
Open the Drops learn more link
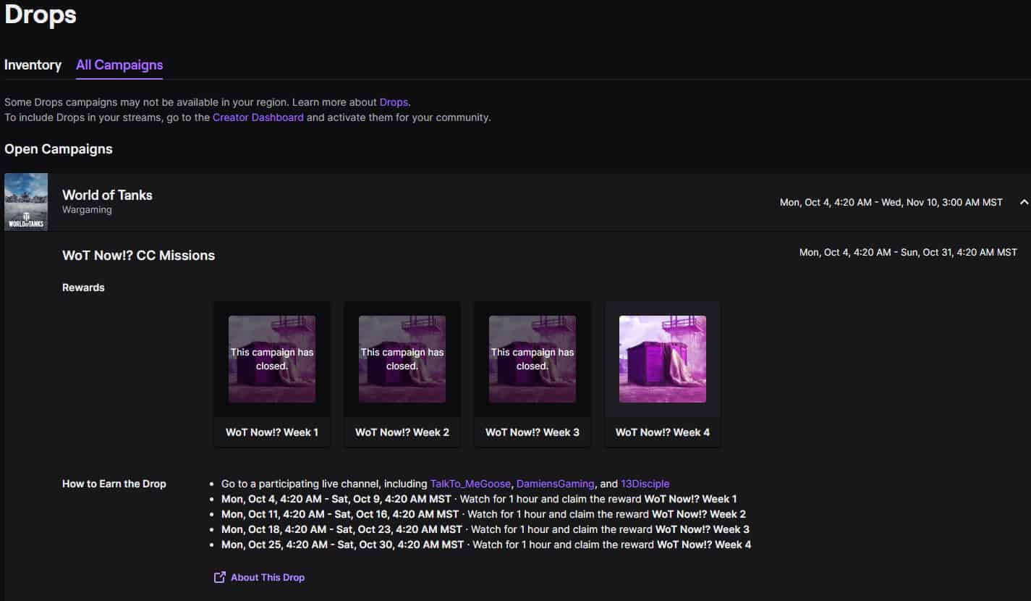coord(394,102)
